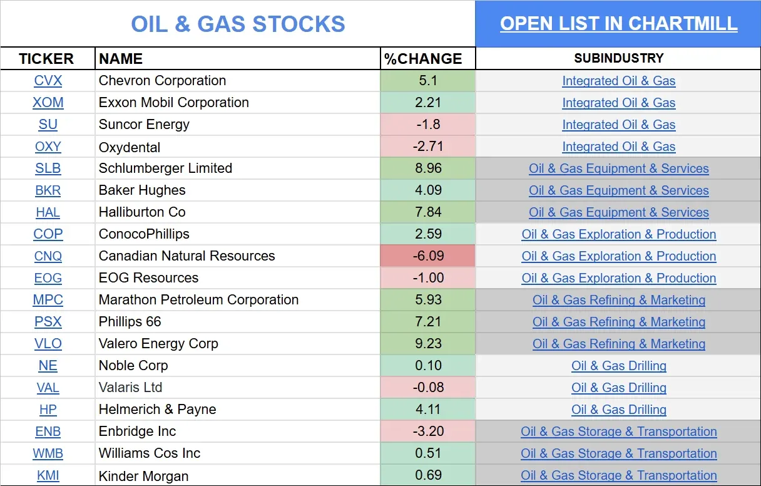Image resolution: width=761 pixels, height=486 pixels.
Task: Click Oil & Gas Storage & Transportation beside Williams Cos
Action: [618, 453]
